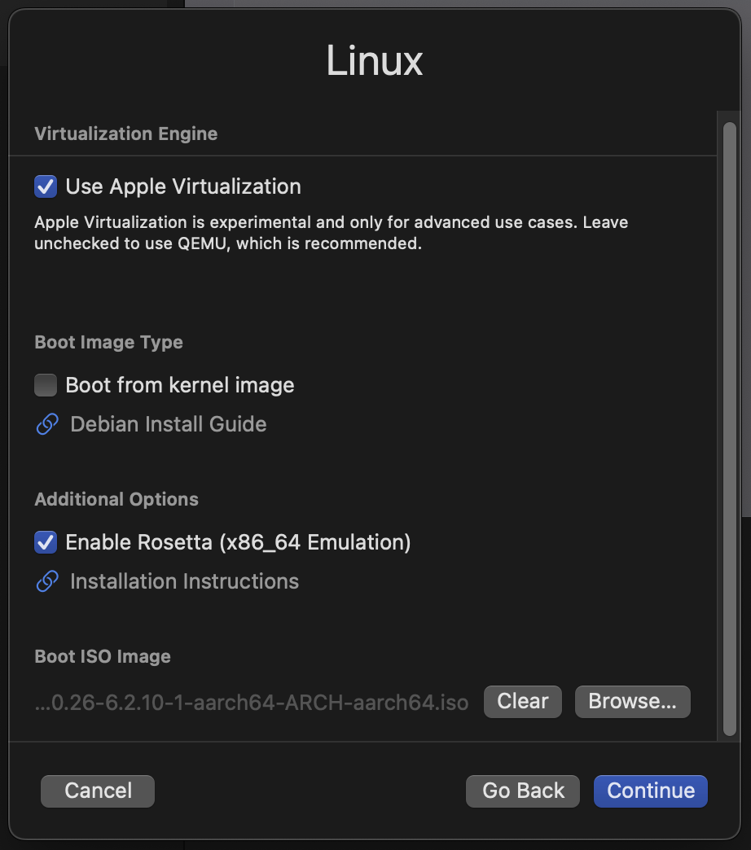Viewport: 751px width, 850px height.
Task: Open the Debian Install Guide link
Action: [168, 424]
